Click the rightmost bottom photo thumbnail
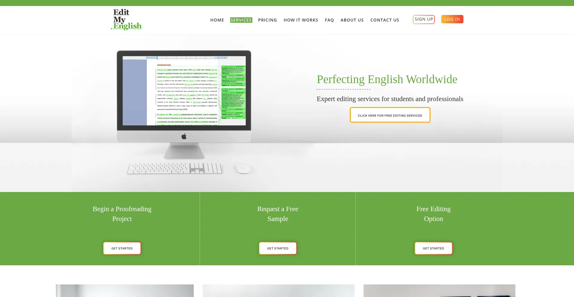The width and height of the screenshot is (574, 297). tap(439, 290)
